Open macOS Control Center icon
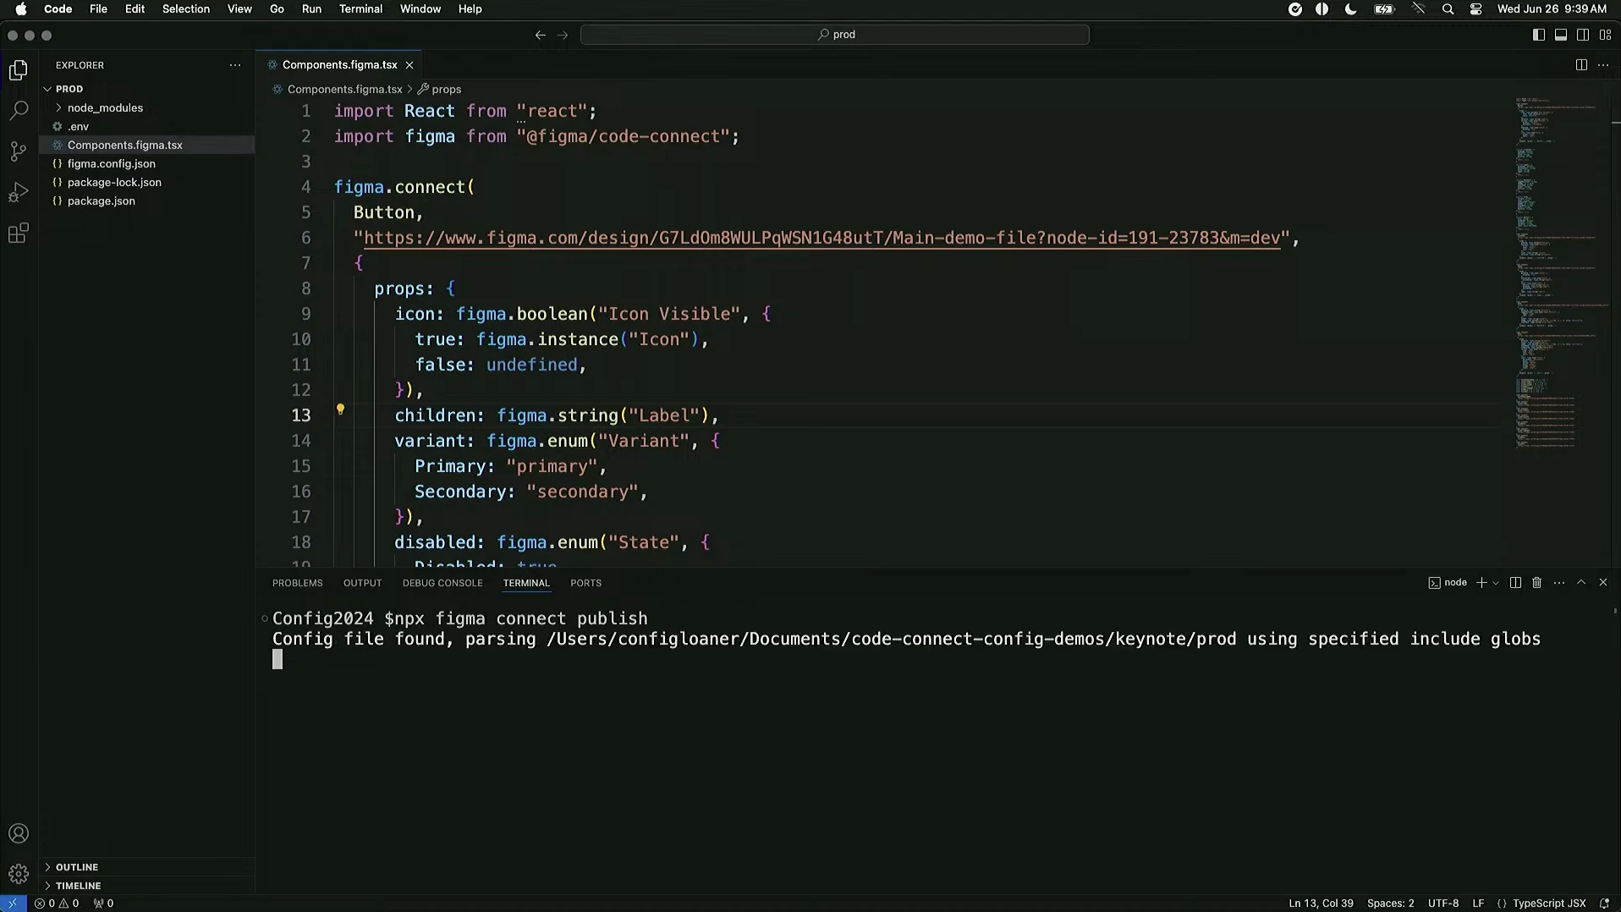This screenshot has height=912, width=1621. (1475, 9)
